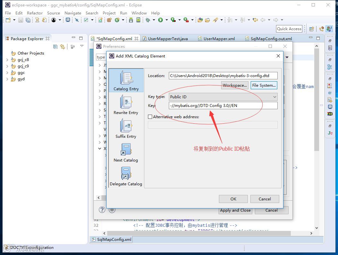Open Package Explorer view menu triangle

pyautogui.click(x=82, y=46)
